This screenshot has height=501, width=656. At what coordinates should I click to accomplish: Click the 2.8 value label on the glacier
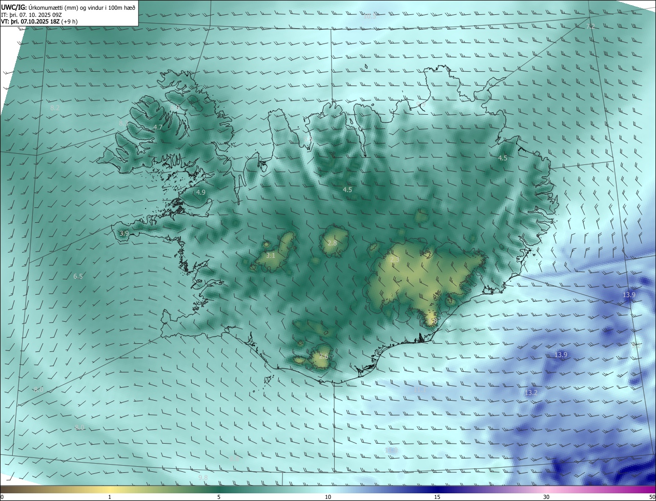tap(332, 243)
